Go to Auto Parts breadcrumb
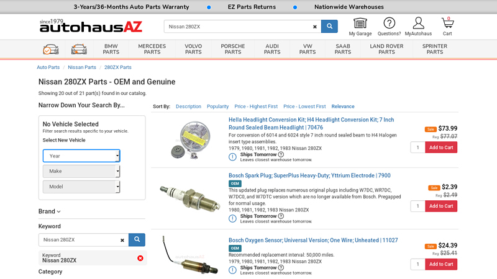This screenshot has height=279, width=497. point(48,68)
